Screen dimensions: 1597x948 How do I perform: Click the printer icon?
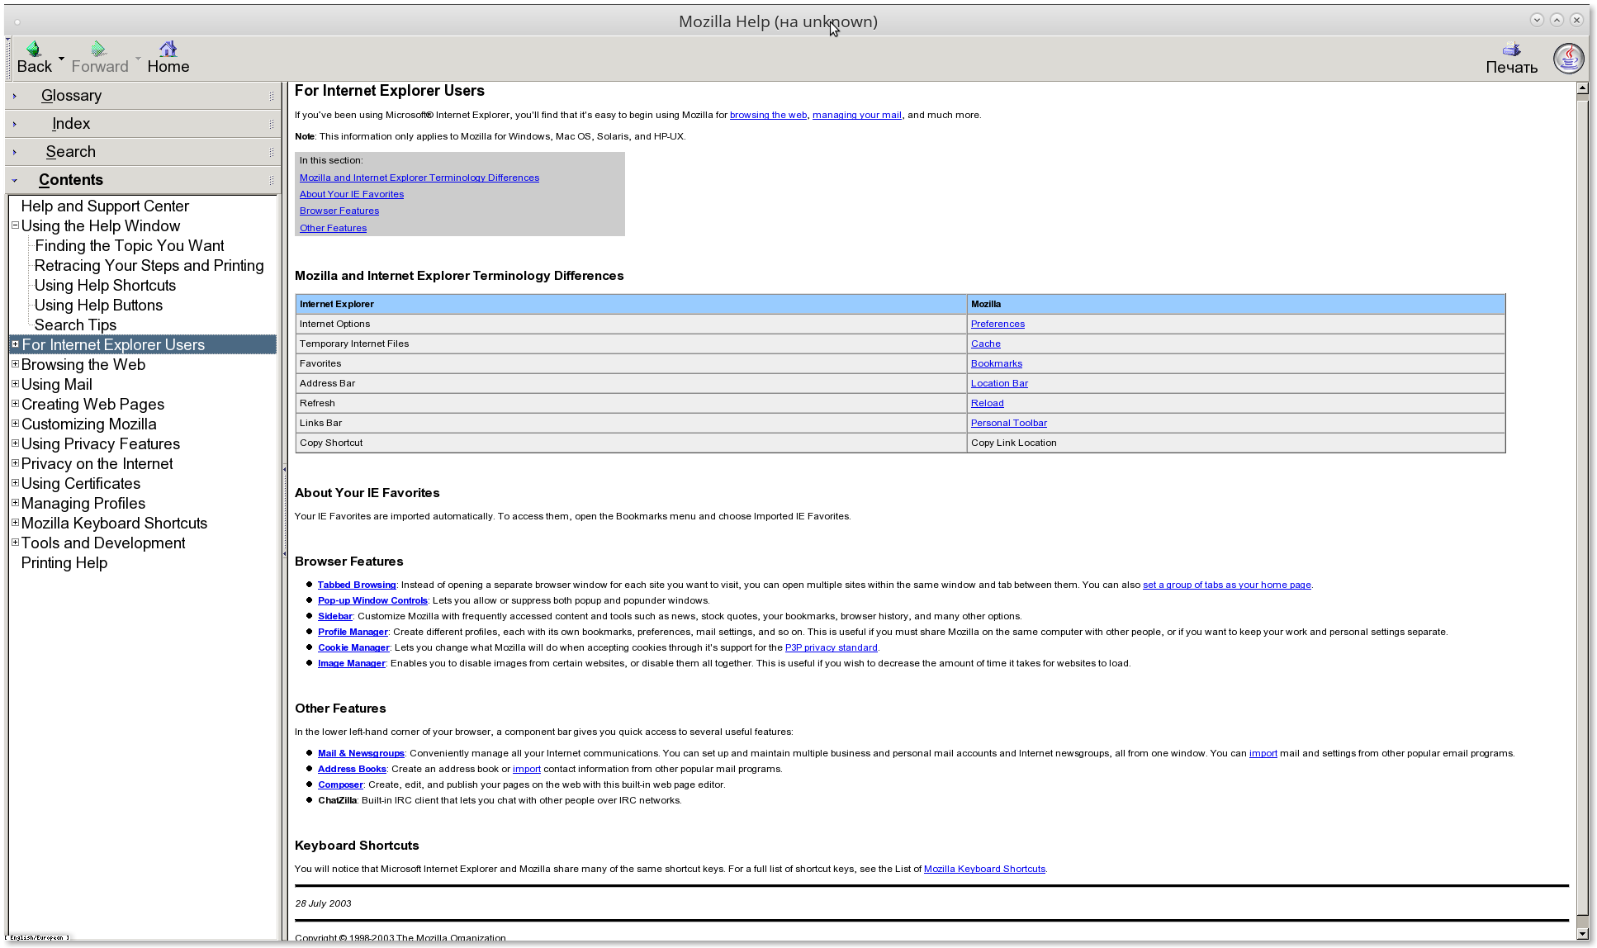tap(1511, 50)
